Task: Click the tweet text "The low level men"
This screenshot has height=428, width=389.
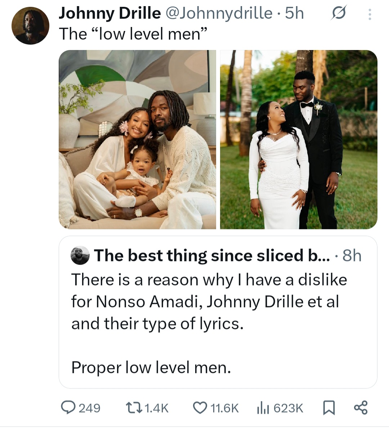Action: 133,34
